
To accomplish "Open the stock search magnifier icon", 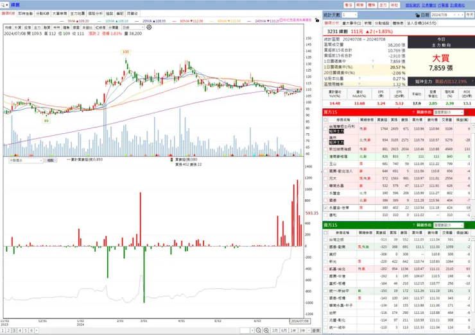I will coord(3,5).
